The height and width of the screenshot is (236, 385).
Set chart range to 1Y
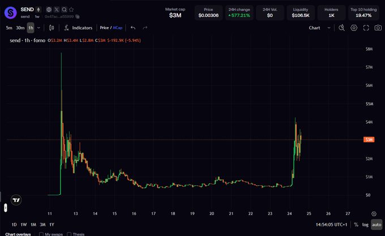coord(52,225)
